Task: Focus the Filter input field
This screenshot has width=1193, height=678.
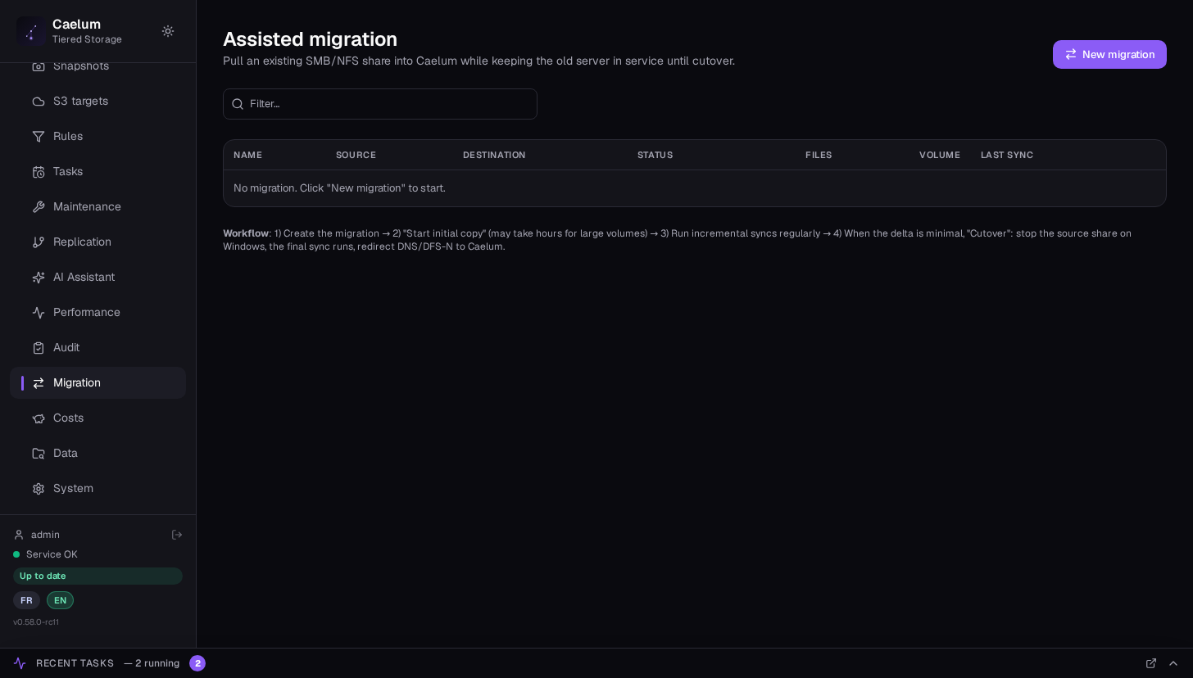Action: tap(380, 104)
